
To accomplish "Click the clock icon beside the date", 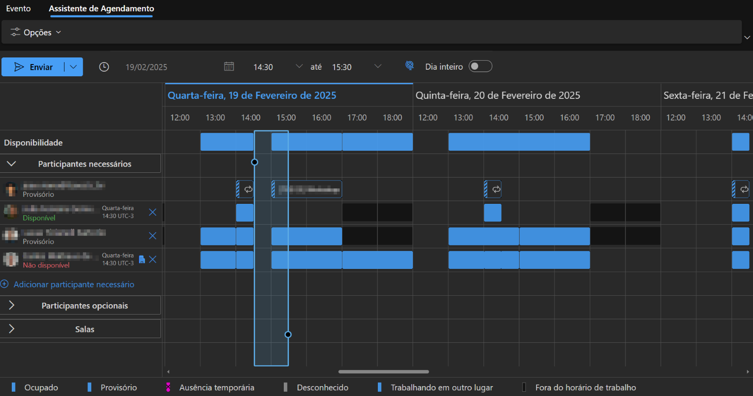I will click(x=104, y=67).
